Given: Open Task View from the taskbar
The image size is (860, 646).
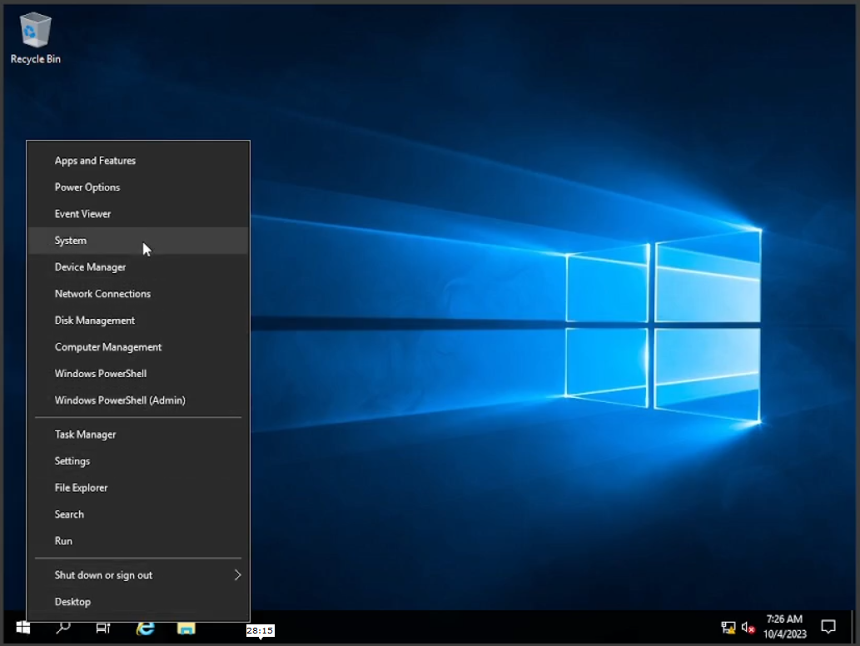Looking at the screenshot, I should click(103, 628).
